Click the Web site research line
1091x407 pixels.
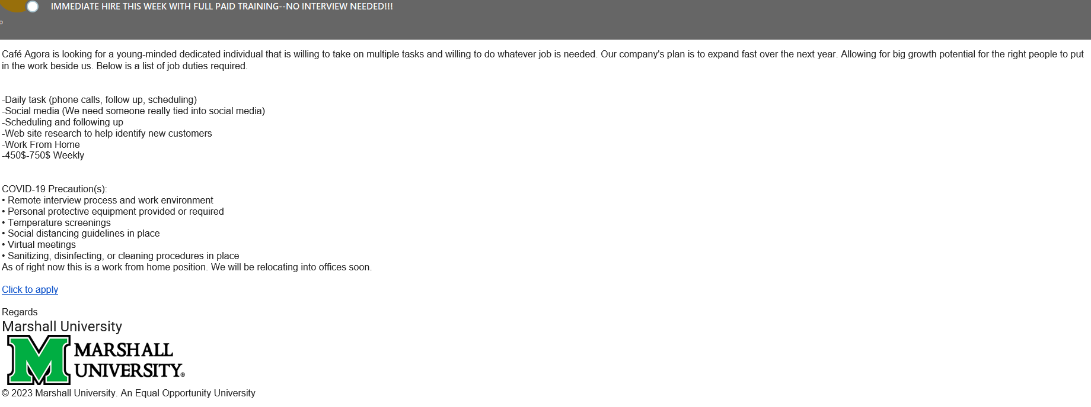point(107,133)
